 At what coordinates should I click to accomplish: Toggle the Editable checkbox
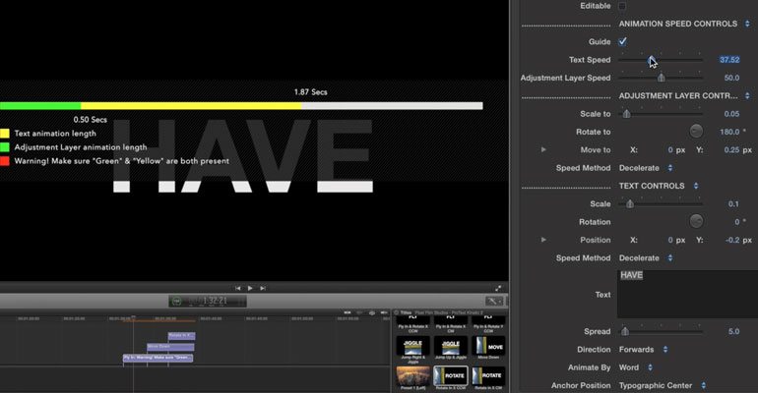622,6
